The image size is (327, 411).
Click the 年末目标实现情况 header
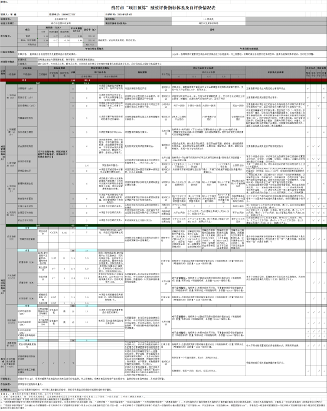point(249,48)
